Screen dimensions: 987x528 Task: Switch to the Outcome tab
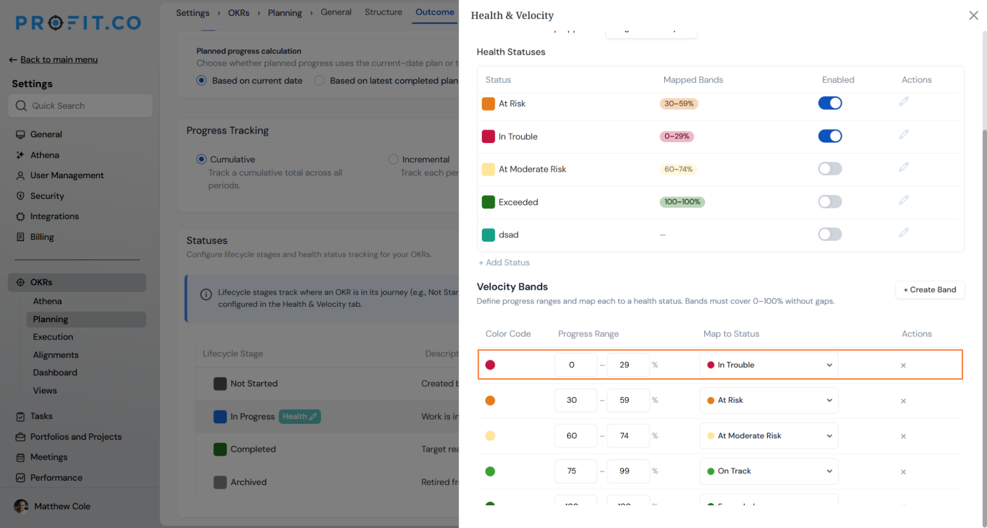click(x=434, y=12)
